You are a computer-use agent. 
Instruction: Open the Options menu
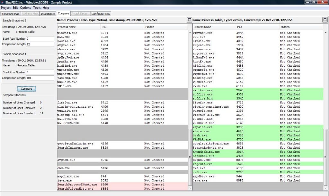click(25, 8)
